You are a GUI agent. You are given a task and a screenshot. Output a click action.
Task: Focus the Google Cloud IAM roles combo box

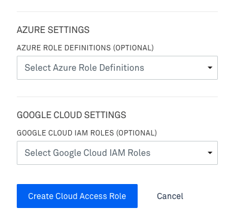[x=117, y=153]
